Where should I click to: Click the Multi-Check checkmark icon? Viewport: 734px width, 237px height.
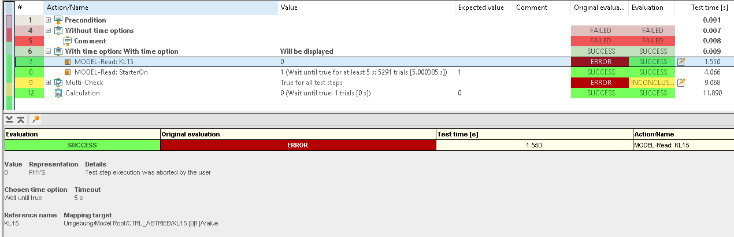click(x=58, y=83)
